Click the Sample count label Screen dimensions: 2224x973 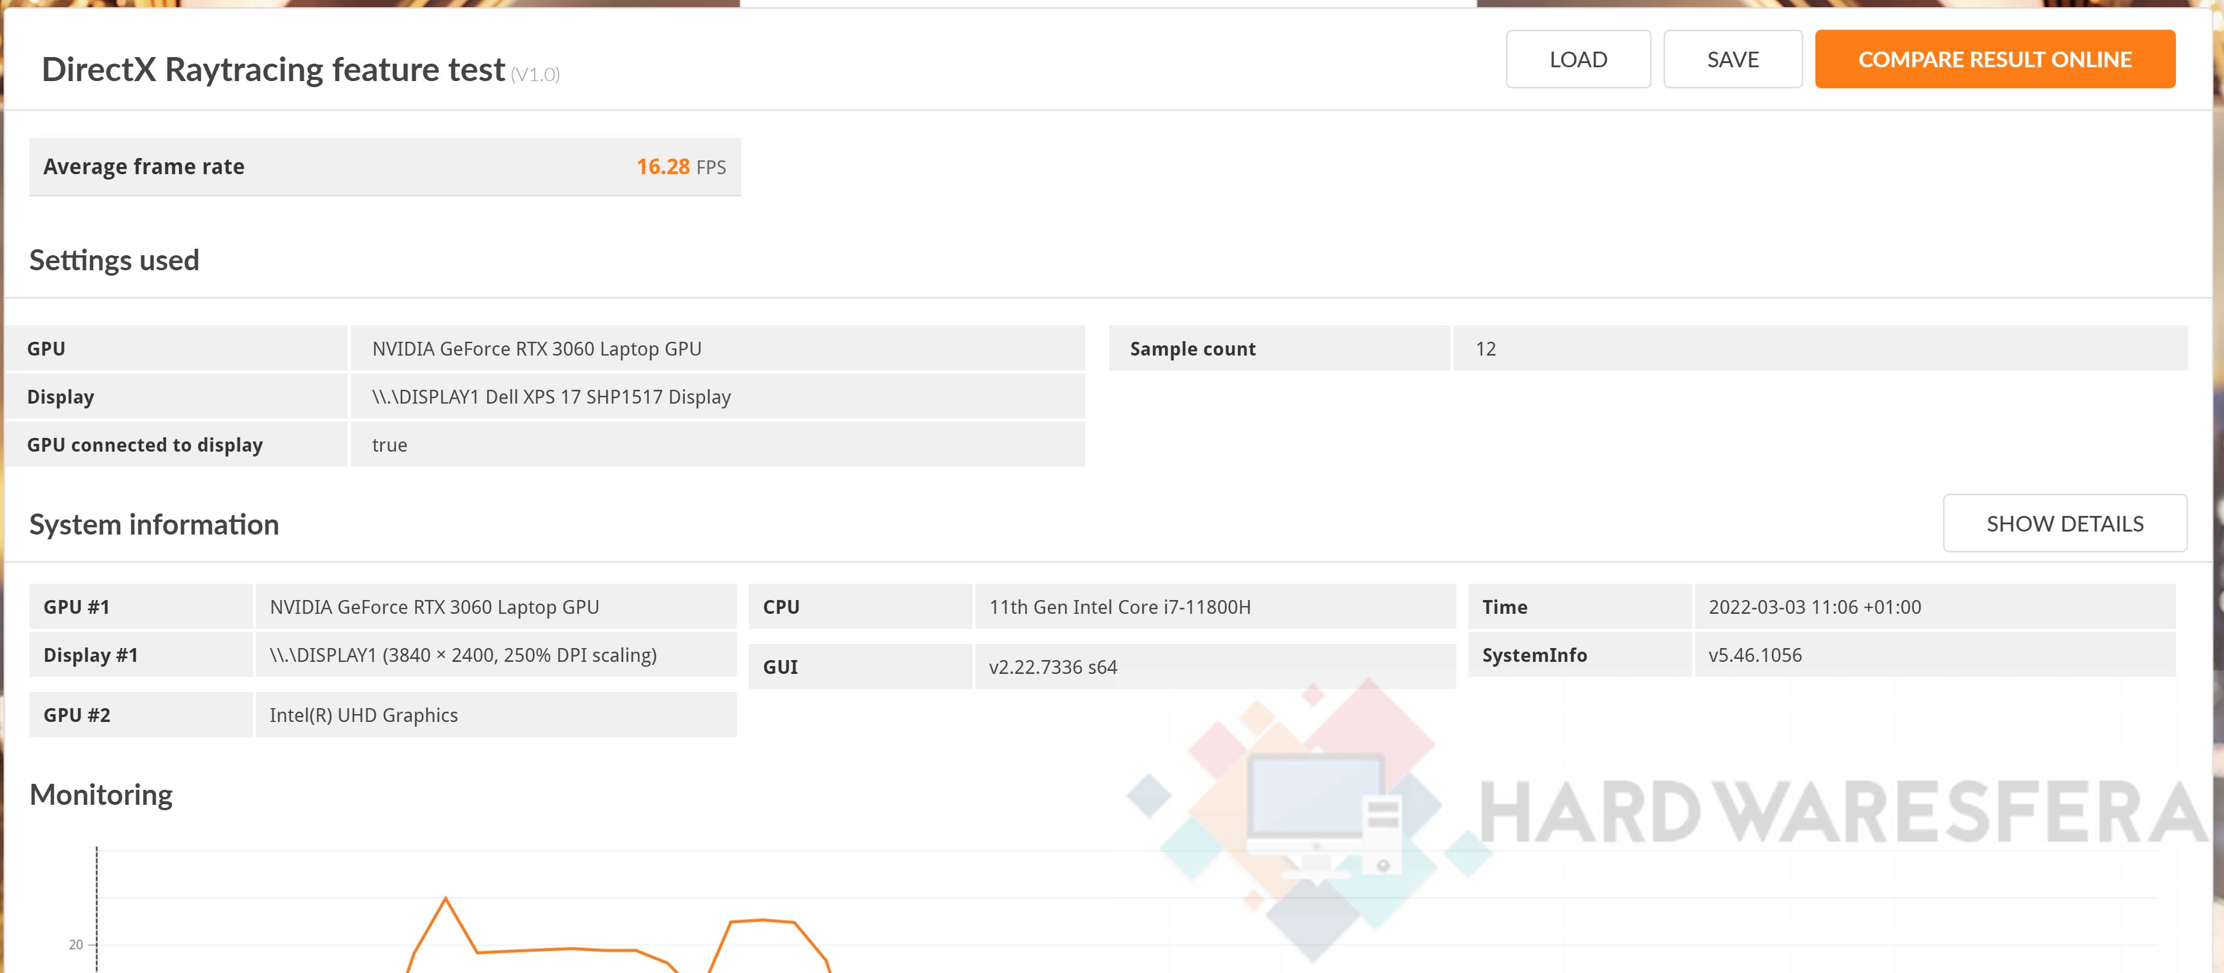tap(1192, 348)
